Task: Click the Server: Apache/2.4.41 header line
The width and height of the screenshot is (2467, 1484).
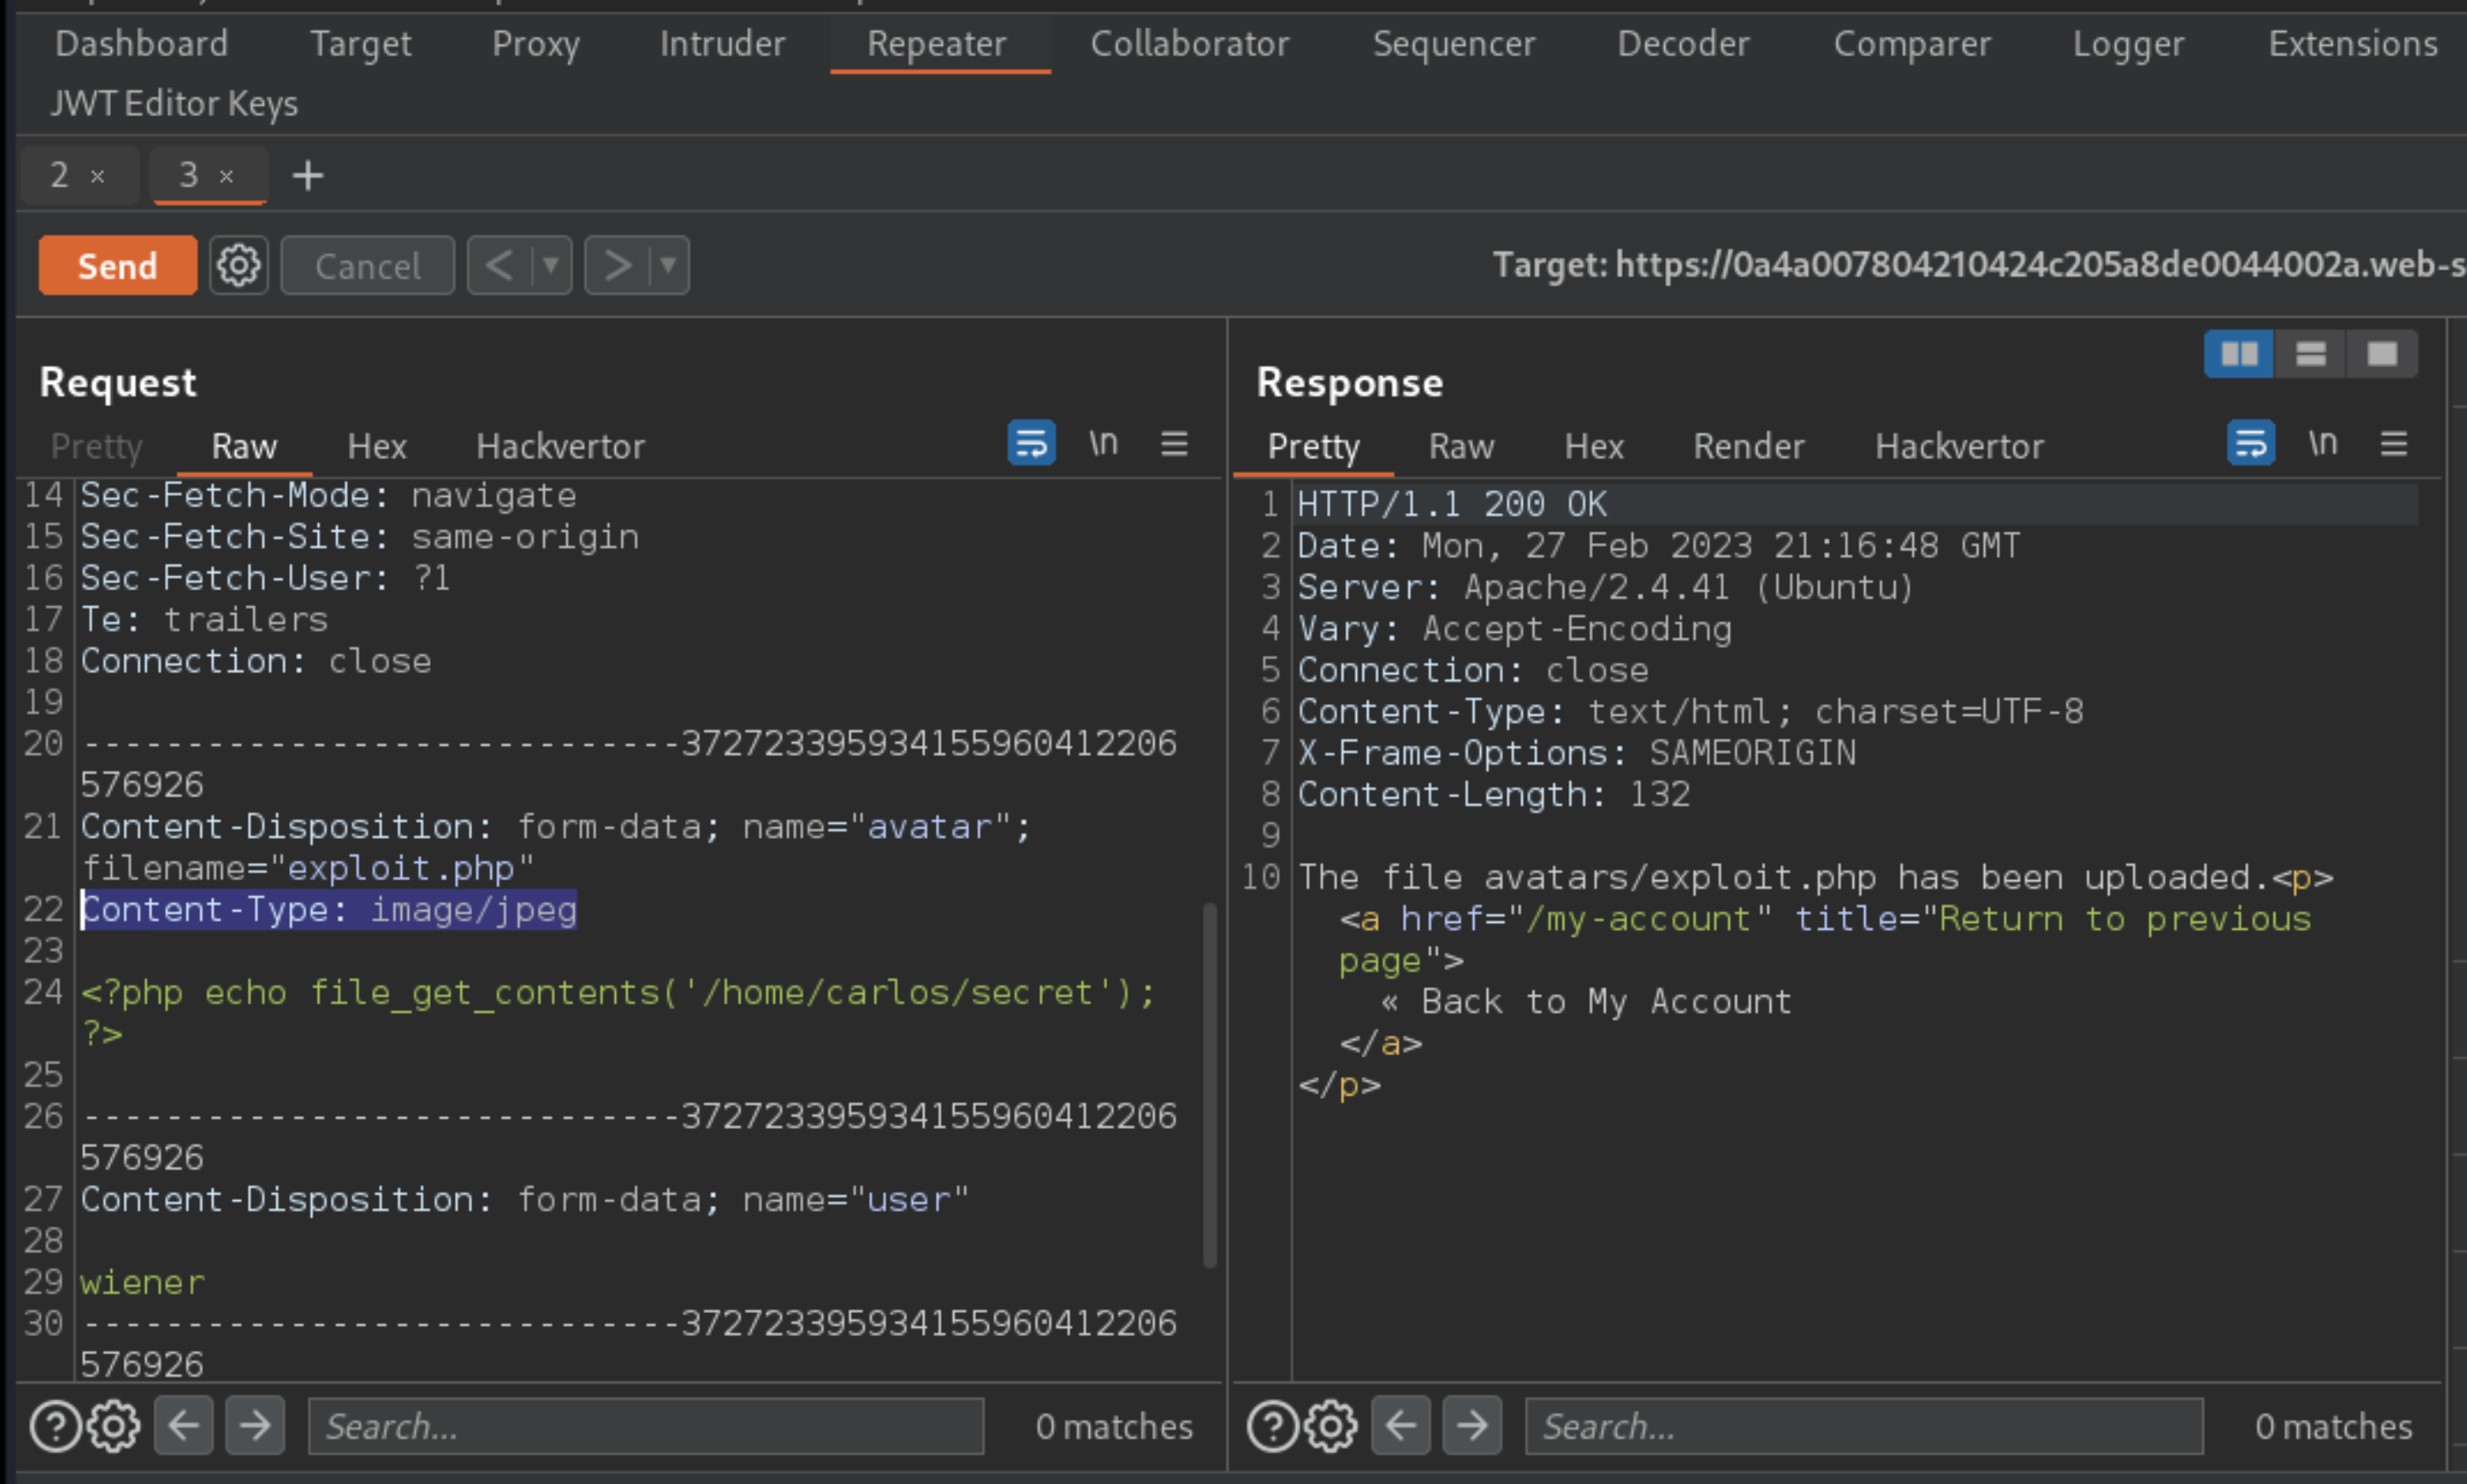Action: pyautogui.click(x=1605, y=587)
